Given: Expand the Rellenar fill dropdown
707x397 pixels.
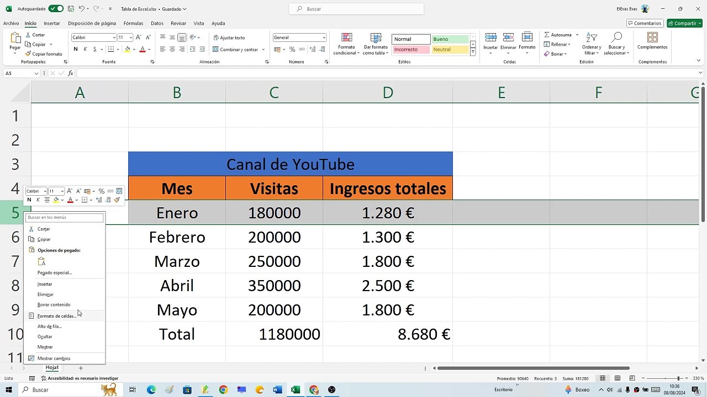Looking at the screenshot, I should tap(571, 44).
